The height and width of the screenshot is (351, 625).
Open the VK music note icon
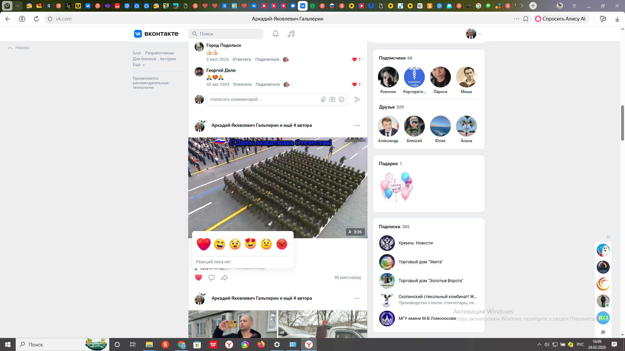click(x=291, y=34)
